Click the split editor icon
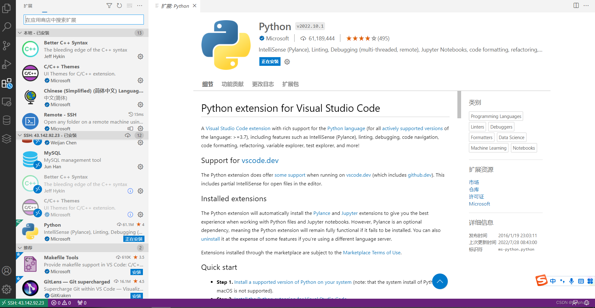 click(576, 6)
